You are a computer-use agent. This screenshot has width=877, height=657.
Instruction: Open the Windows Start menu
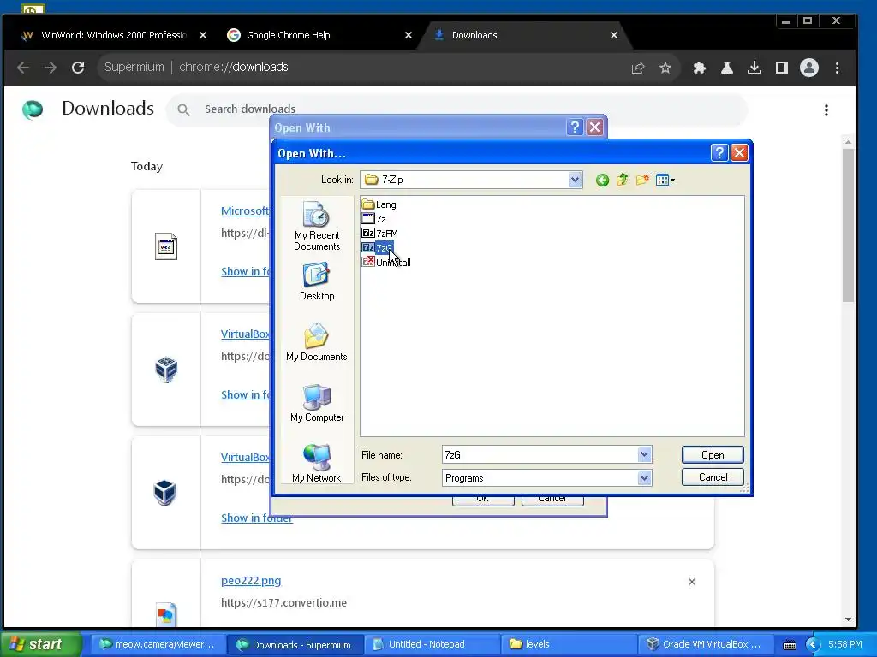pos(40,644)
